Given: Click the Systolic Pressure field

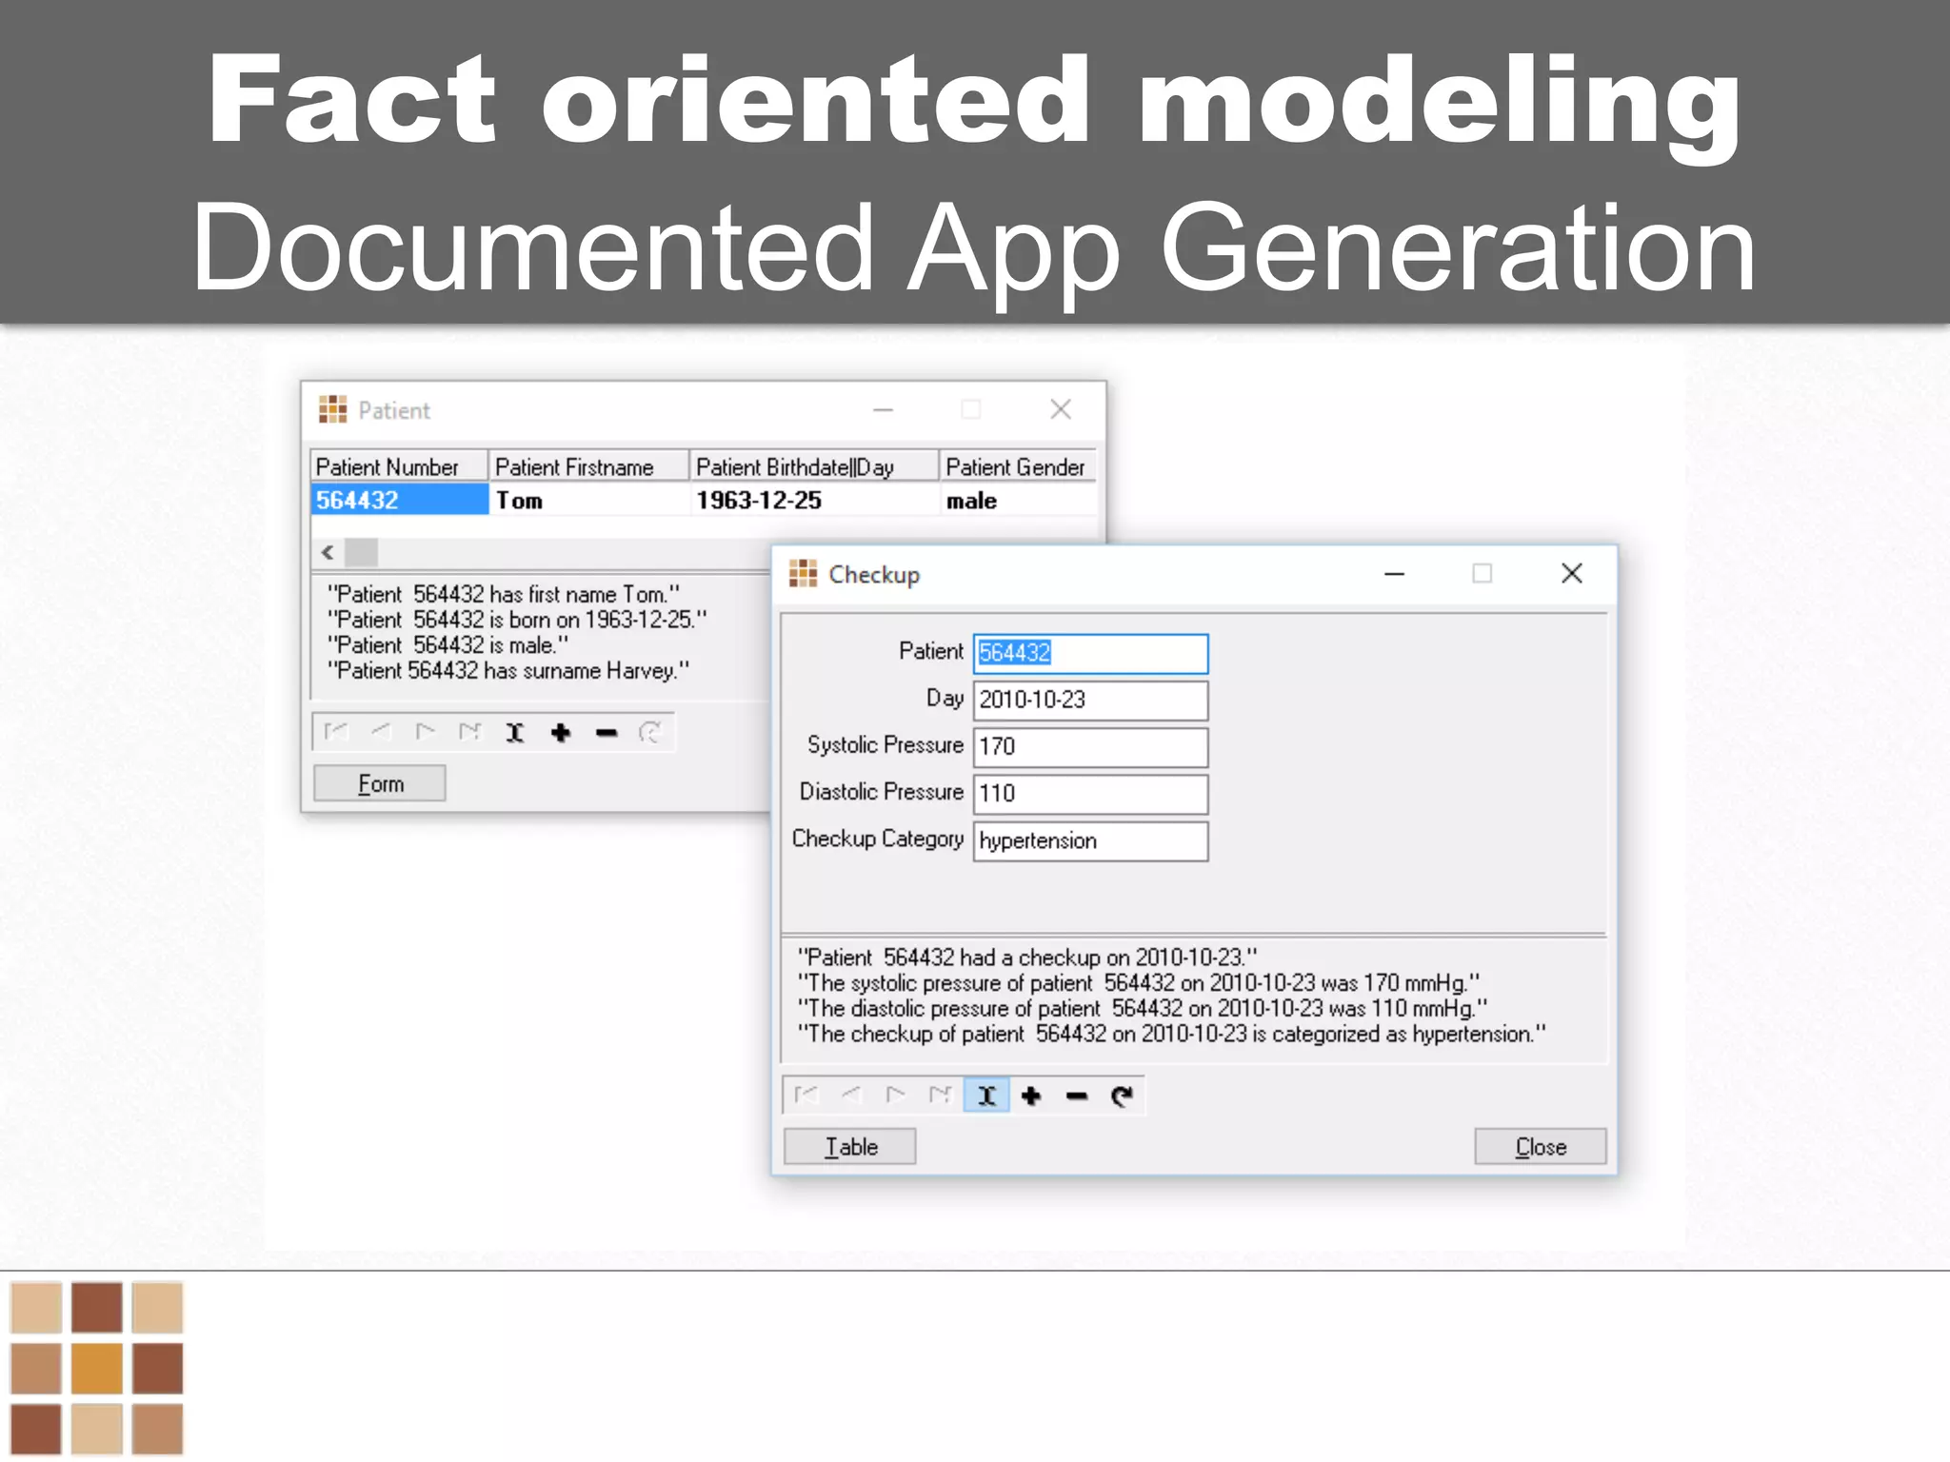Looking at the screenshot, I should [1090, 747].
